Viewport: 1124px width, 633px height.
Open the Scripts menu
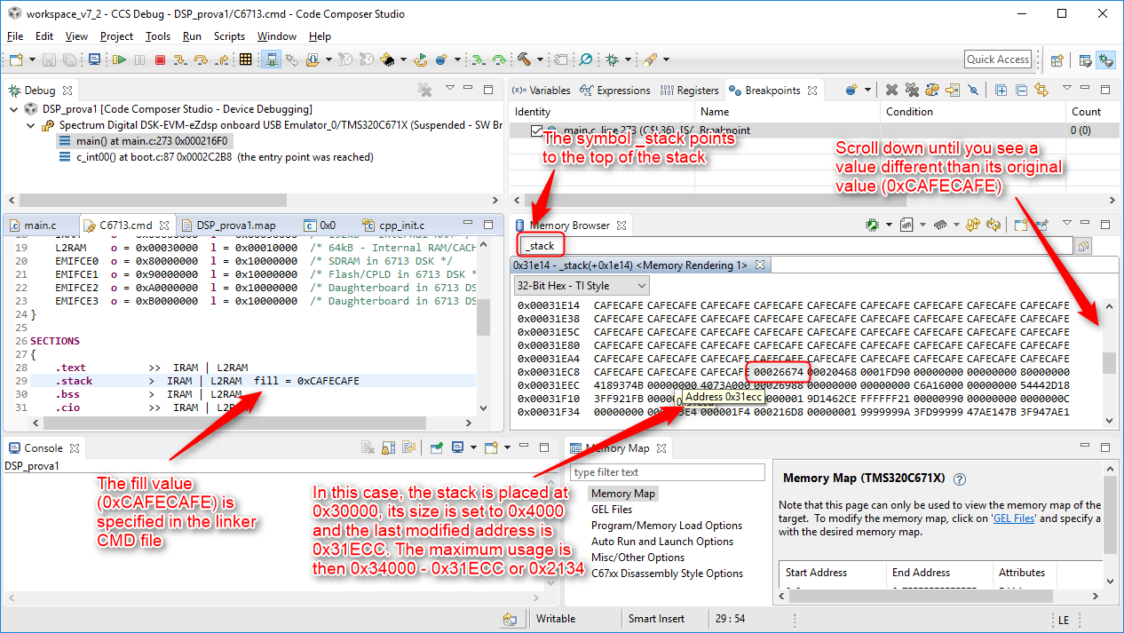coord(229,36)
